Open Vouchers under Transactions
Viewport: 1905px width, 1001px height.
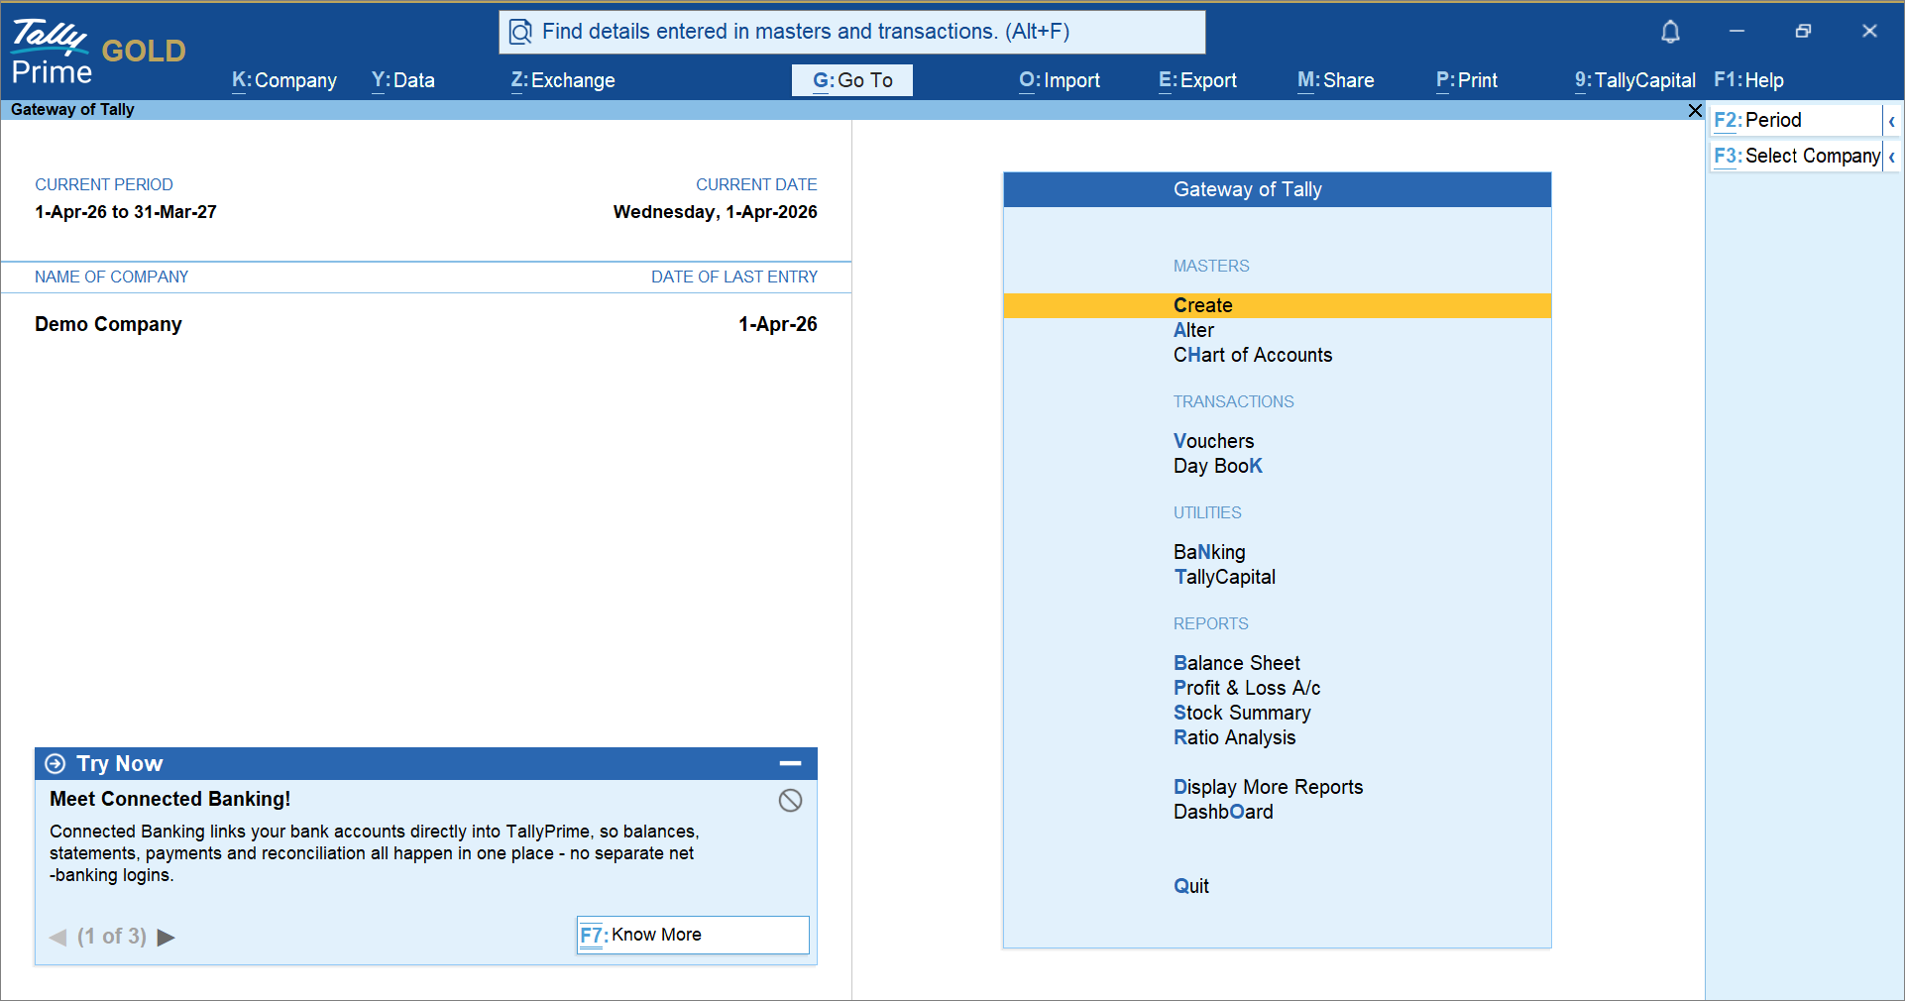tap(1213, 441)
